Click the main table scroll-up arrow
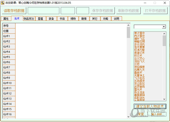The image size is (170, 122). click(128, 25)
